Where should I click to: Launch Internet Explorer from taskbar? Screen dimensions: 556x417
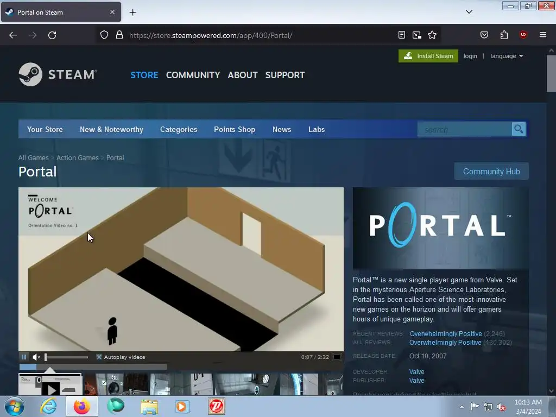click(48, 406)
